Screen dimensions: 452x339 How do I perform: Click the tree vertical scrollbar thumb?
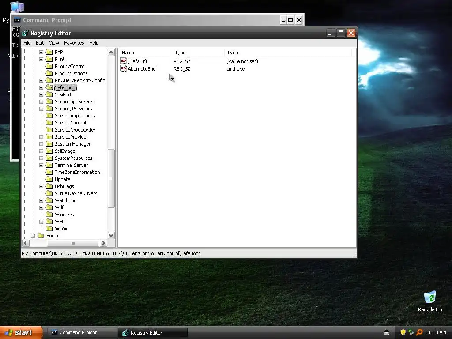(x=111, y=178)
